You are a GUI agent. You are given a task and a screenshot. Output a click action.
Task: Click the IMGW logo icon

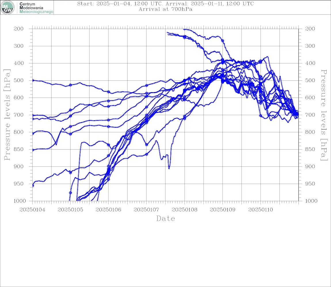(7, 7)
